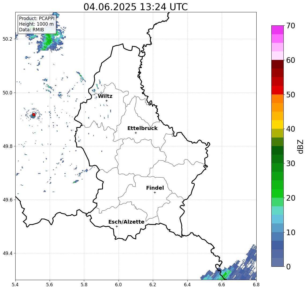
Task: Click the longitude tick label '6.4'
Action: pos(187,285)
